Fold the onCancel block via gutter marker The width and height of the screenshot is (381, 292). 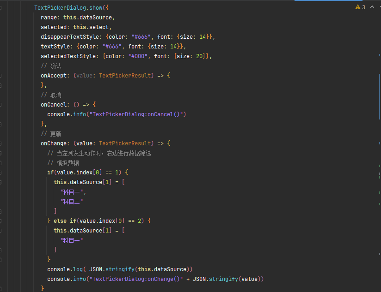click(x=0, y=105)
